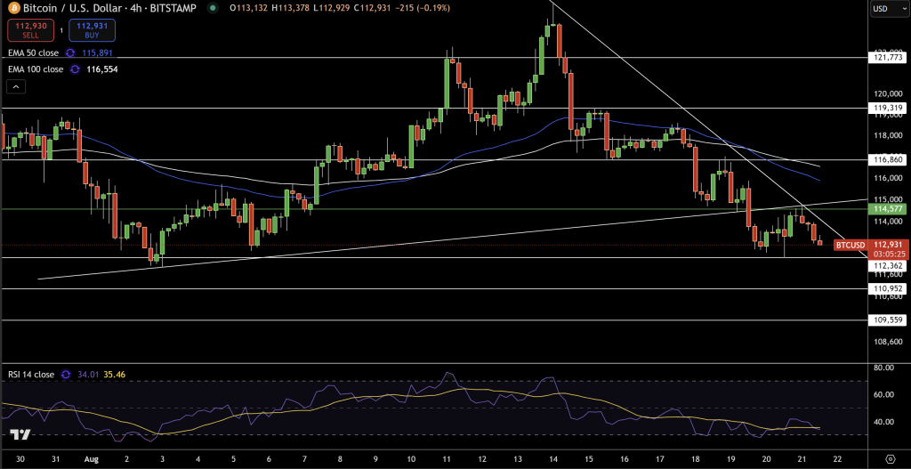The width and height of the screenshot is (911, 469).
Task: Click the 119,319 price line label
Action: [887, 108]
